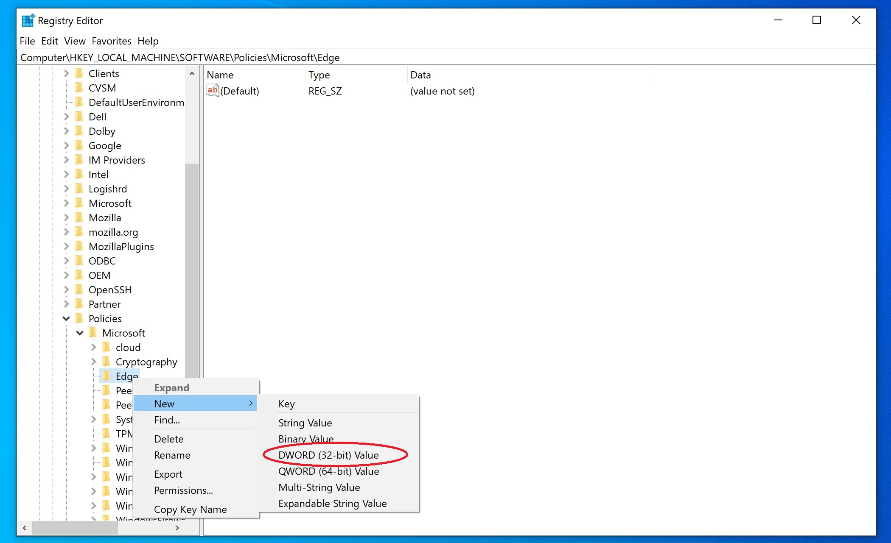Select String Value in the submenu
The width and height of the screenshot is (891, 543).
point(339,423)
